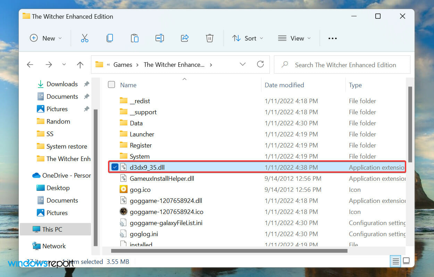The width and height of the screenshot is (434, 277).
Task: Maximize the File Explorer window
Action: click(378, 16)
